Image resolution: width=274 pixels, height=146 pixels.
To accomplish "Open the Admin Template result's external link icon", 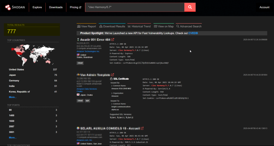I will 113,75.
